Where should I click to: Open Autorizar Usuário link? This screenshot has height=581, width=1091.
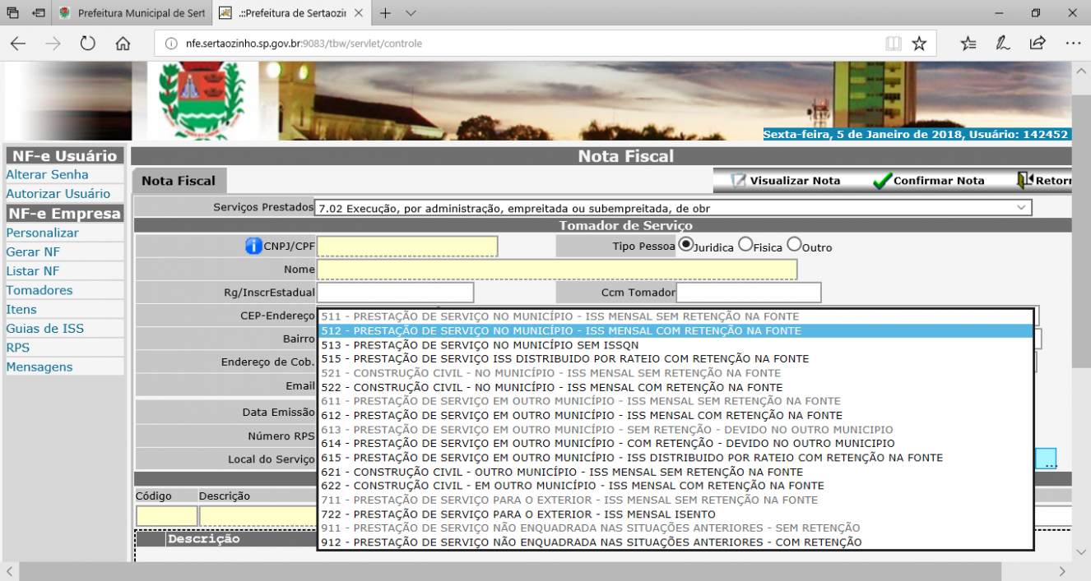pos(58,194)
